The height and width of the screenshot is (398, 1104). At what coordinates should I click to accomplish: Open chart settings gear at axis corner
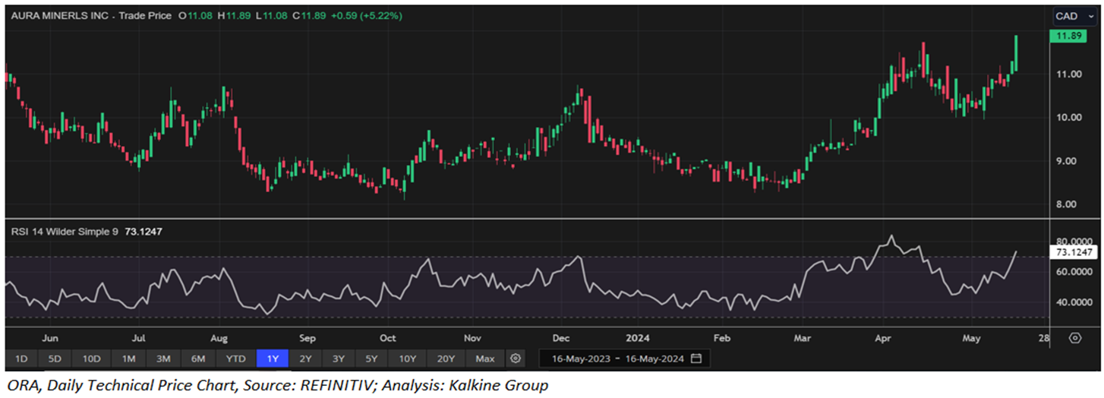(x=1075, y=337)
